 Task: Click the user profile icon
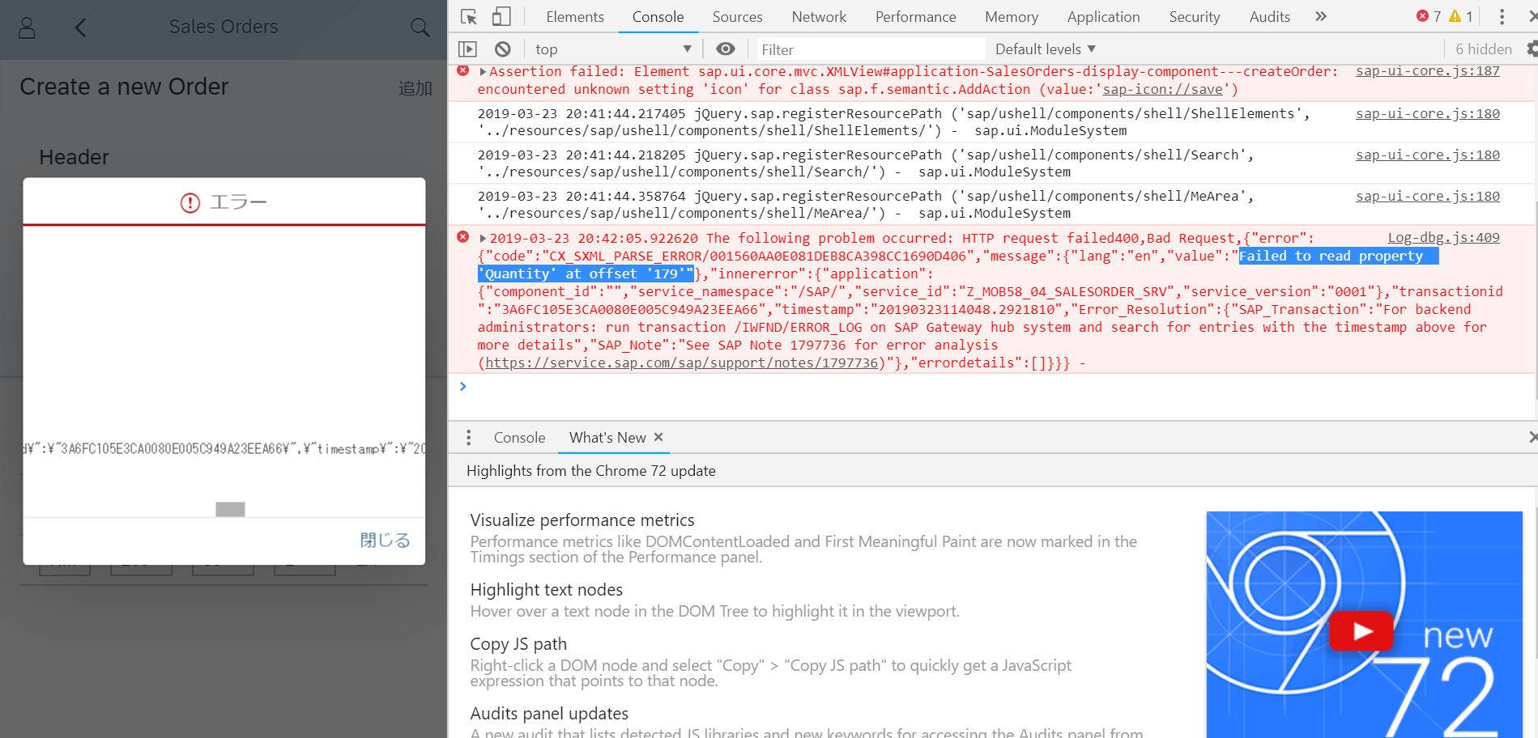pos(27,28)
